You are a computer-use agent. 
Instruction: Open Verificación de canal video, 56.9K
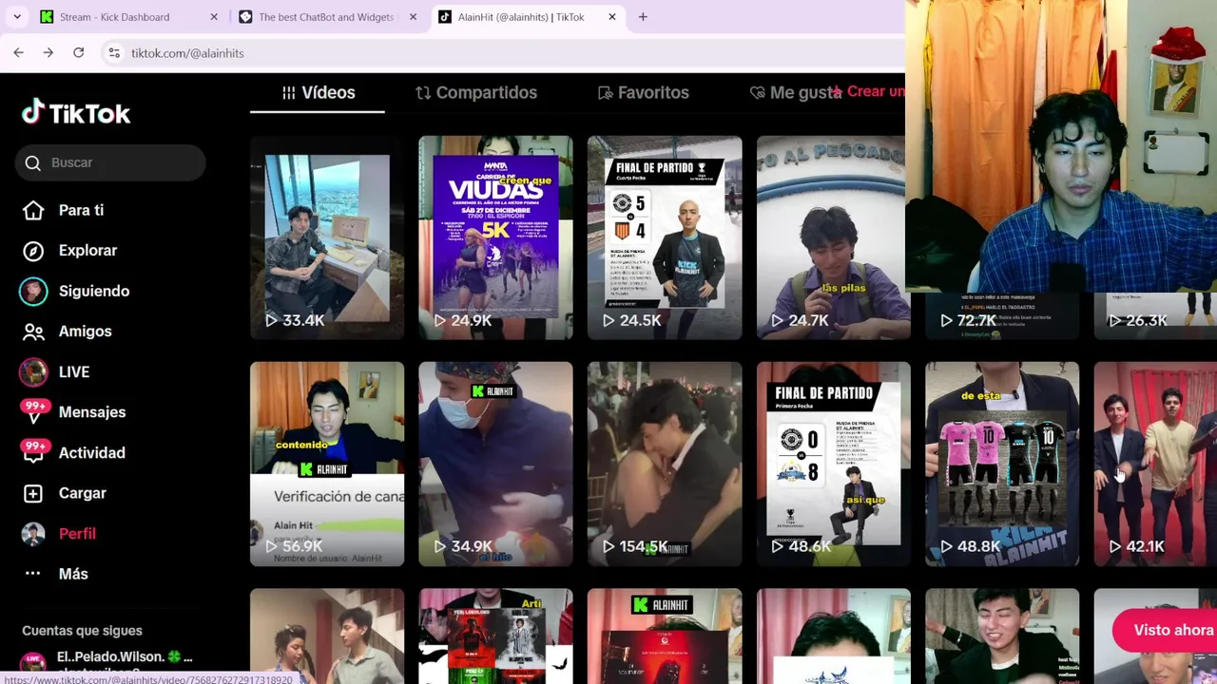[327, 464]
